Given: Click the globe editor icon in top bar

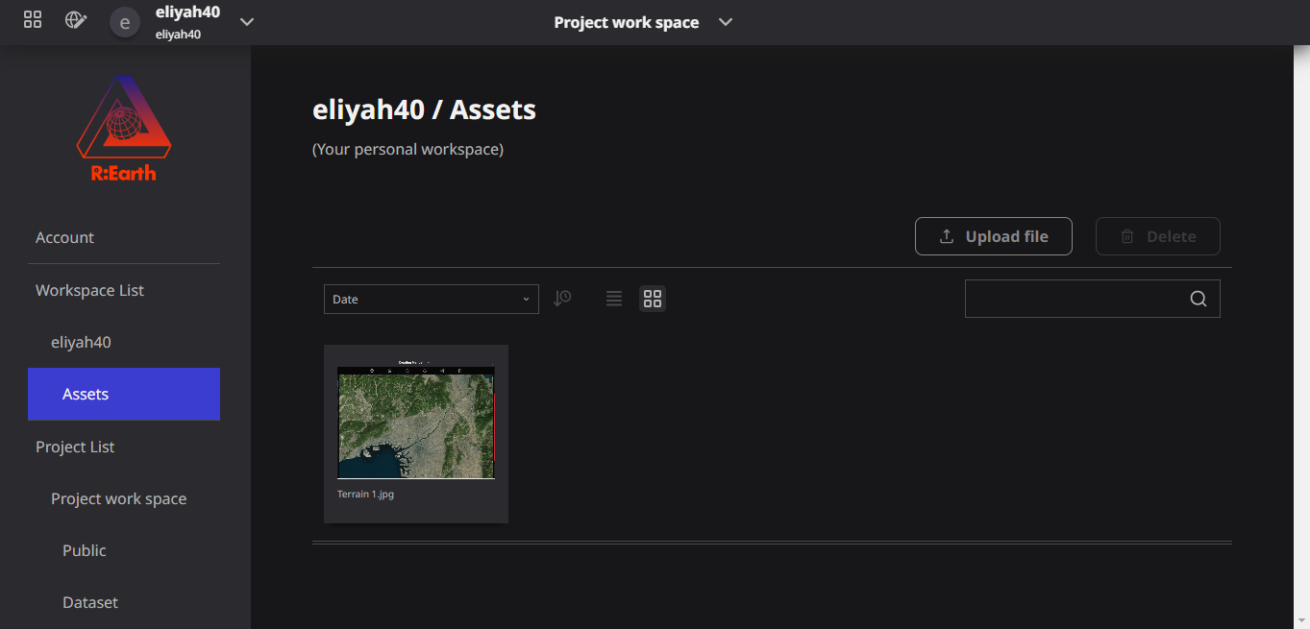Looking at the screenshot, I should click(x=75, y=19).
